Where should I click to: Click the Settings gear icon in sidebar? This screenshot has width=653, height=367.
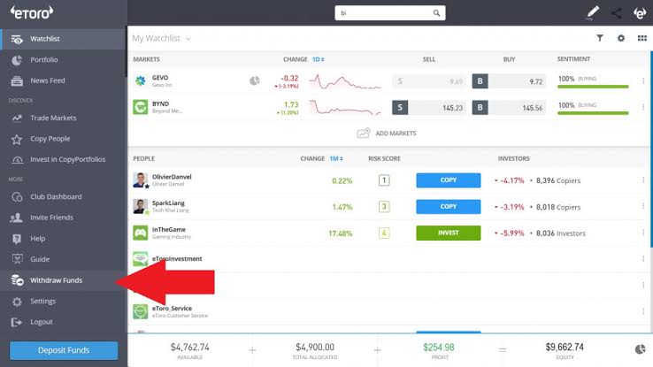click(x=17, y=302)
